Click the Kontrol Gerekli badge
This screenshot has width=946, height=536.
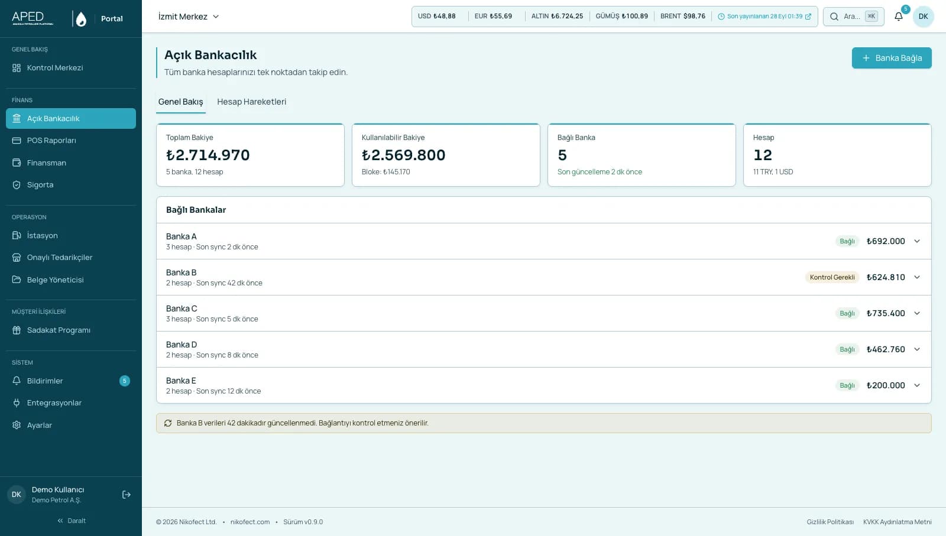[832, 277]
